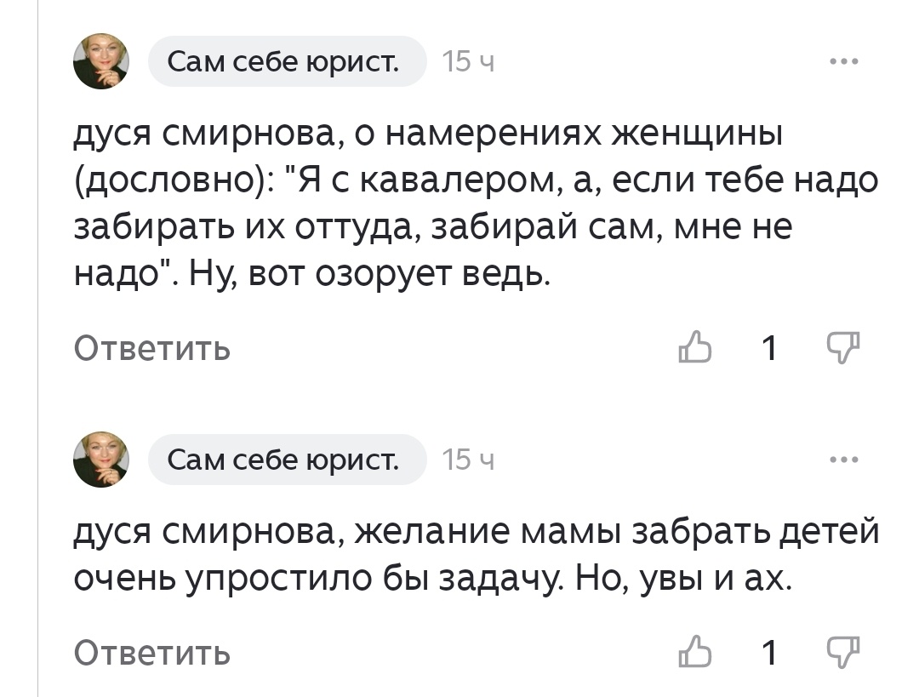Click the thumbs up icon on the first comment
The height and width of the screenshot is (697, 919).
(696, 347)
